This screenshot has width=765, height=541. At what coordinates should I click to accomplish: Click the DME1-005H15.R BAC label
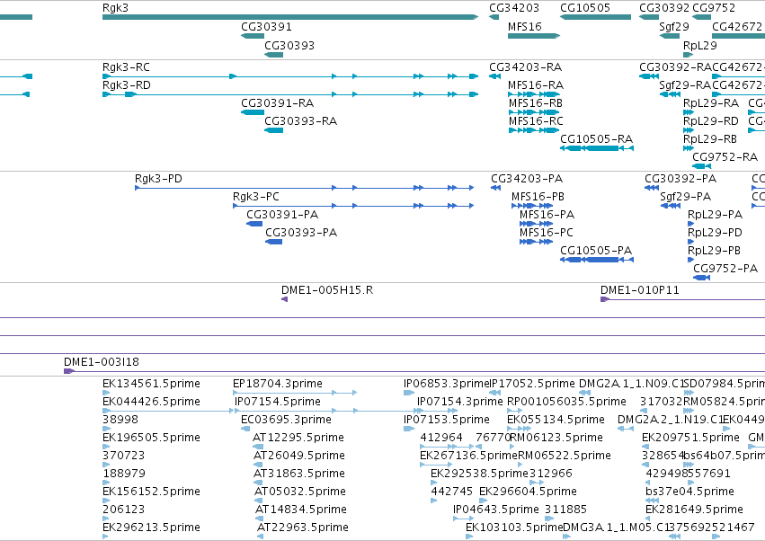[x=327, y=290]
